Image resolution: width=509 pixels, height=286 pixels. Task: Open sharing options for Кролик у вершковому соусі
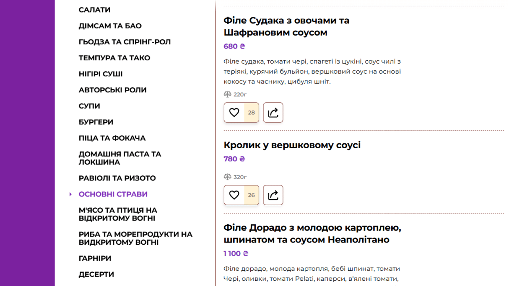273,195
